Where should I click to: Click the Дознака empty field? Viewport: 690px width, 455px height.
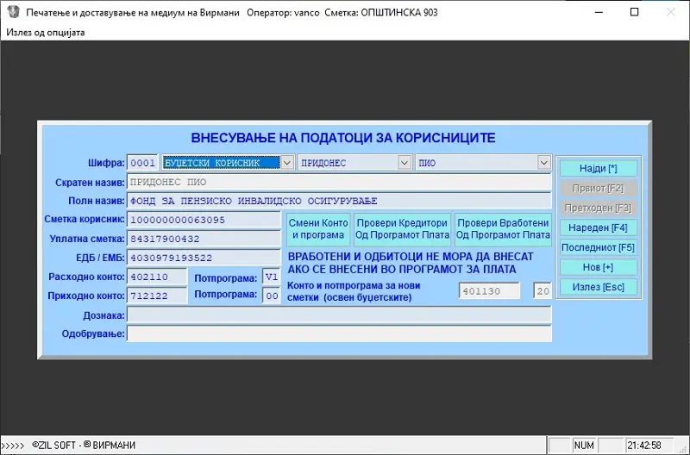click(x=339, y=315)
